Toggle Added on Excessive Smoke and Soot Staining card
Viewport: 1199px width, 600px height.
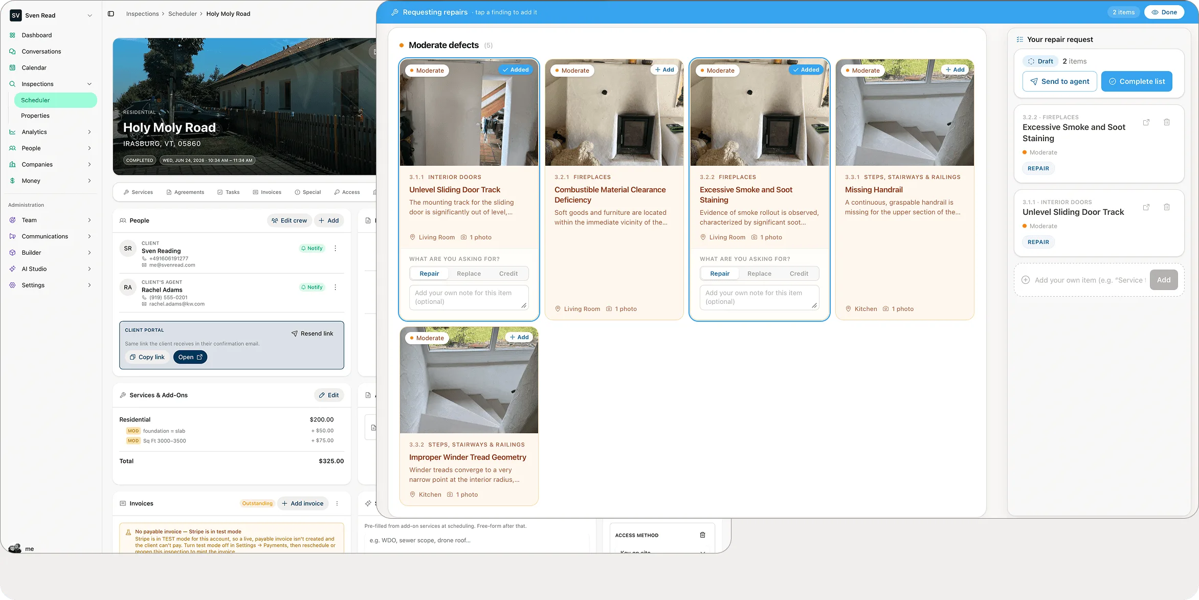806,70
